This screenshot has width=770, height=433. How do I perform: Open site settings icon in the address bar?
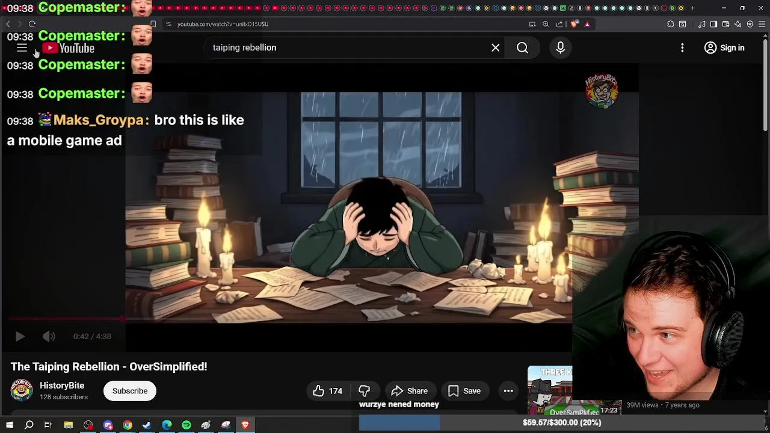click(169, 24)
